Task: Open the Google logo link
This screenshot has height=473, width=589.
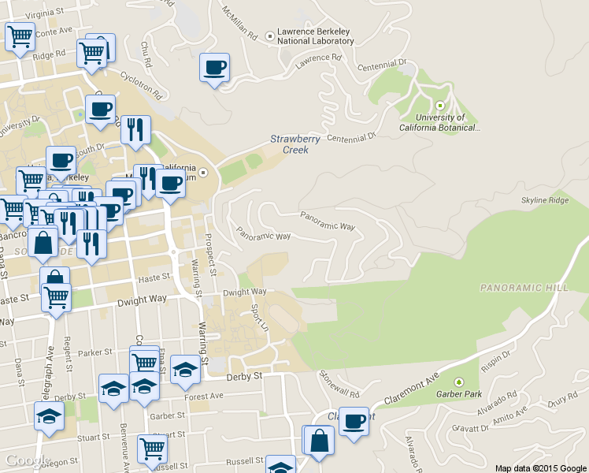Action: click(x=28, y=460)
